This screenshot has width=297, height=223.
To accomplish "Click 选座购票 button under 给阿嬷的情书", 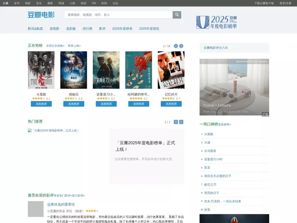I will tap(138, 104).
